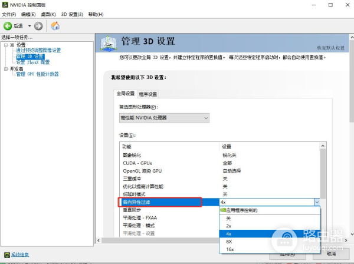
Task: Maximize the NVIDIA control panel window
Action: coord(330,5)
